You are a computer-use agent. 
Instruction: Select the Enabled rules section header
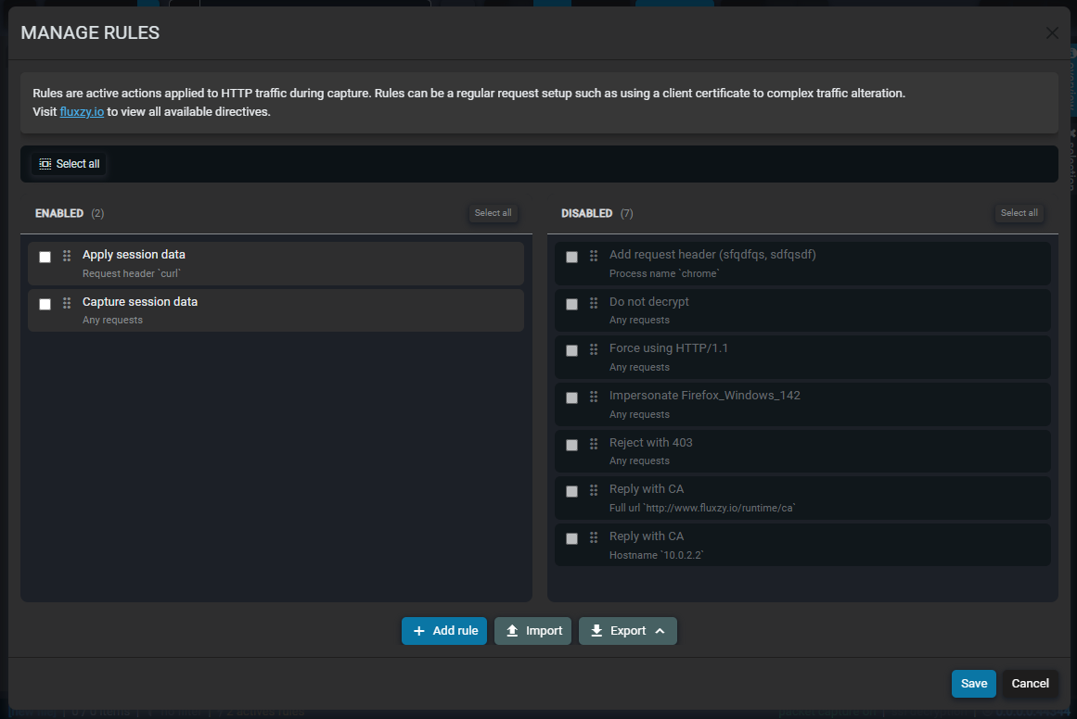(60, 212)
